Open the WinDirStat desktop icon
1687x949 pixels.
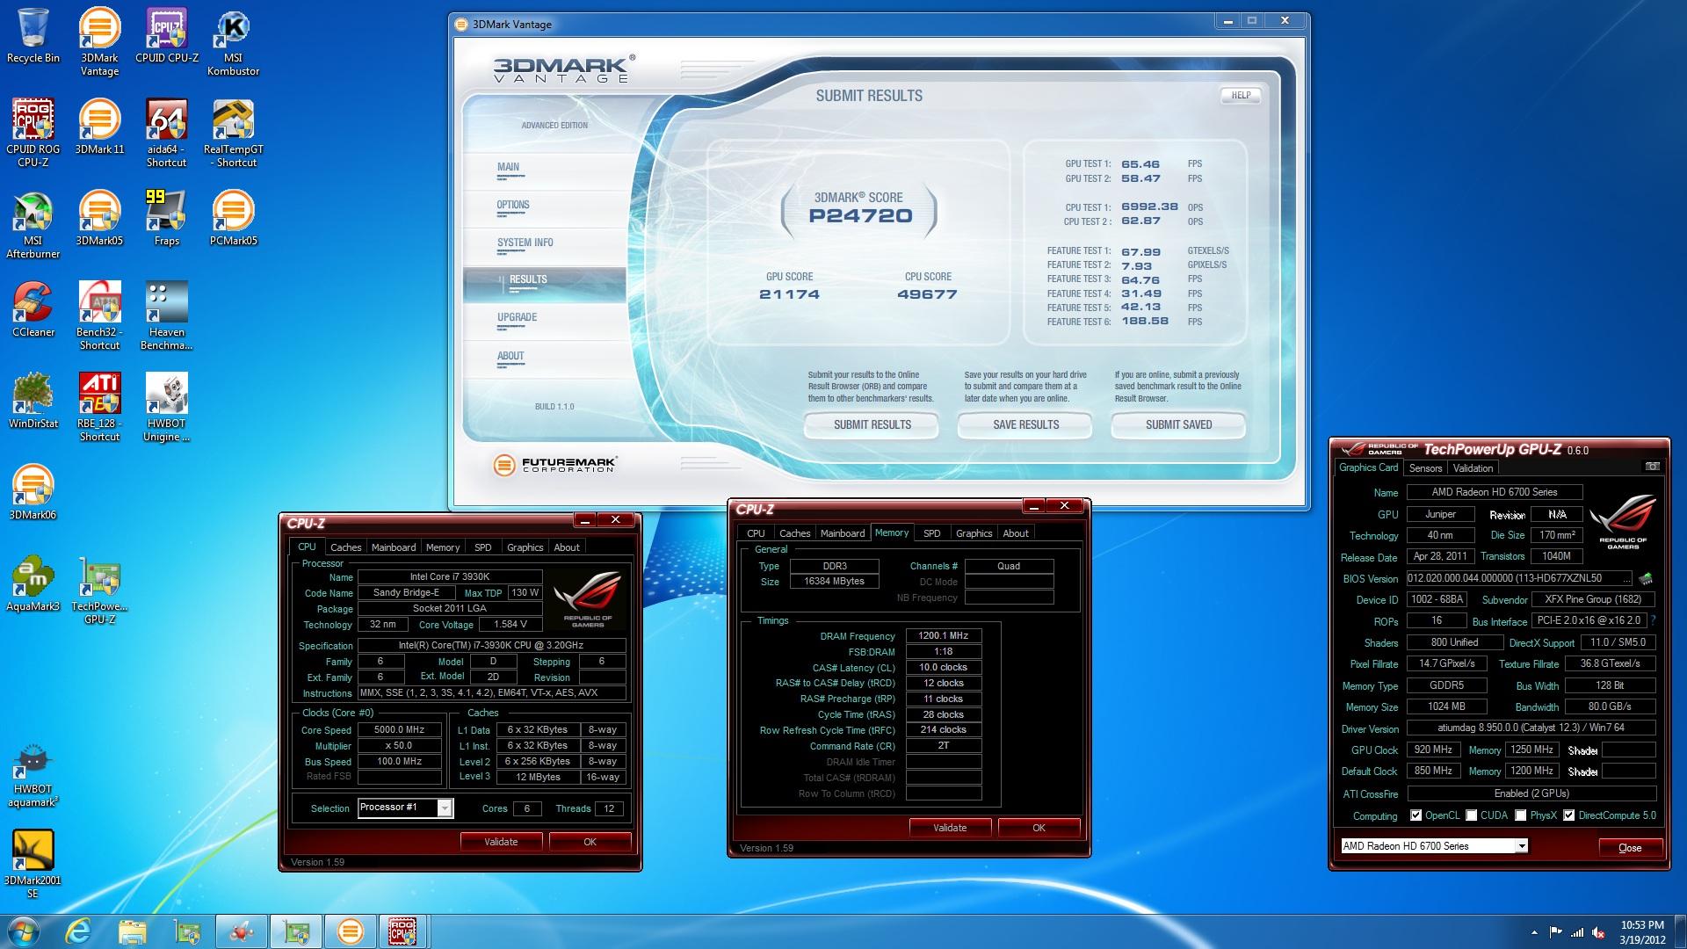point(33,401)
